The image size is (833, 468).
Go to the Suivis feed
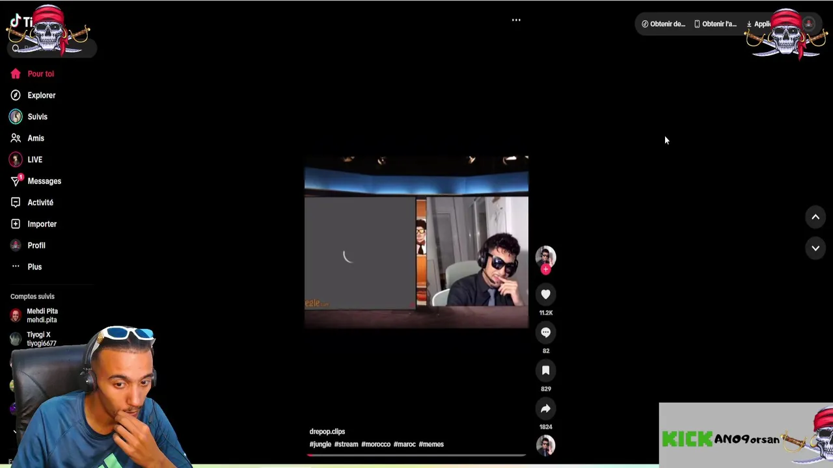point(29,116)
